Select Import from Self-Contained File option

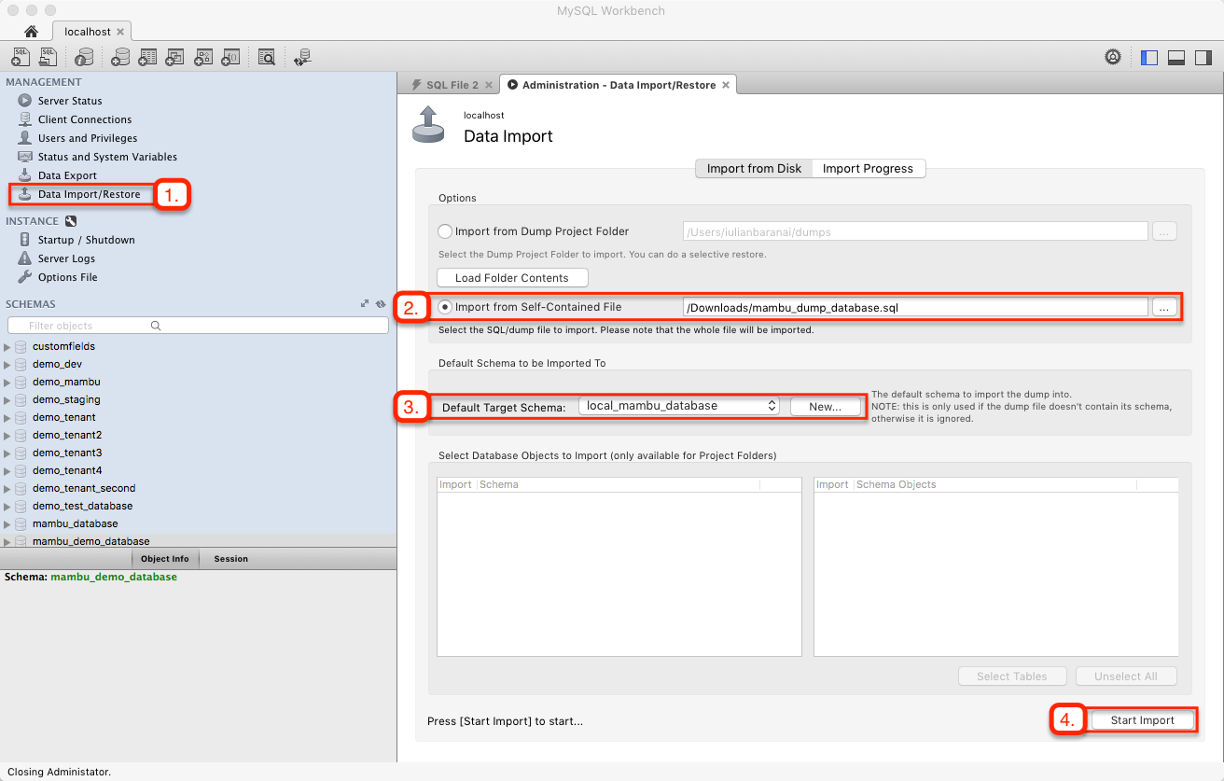[x=446, y=307]
